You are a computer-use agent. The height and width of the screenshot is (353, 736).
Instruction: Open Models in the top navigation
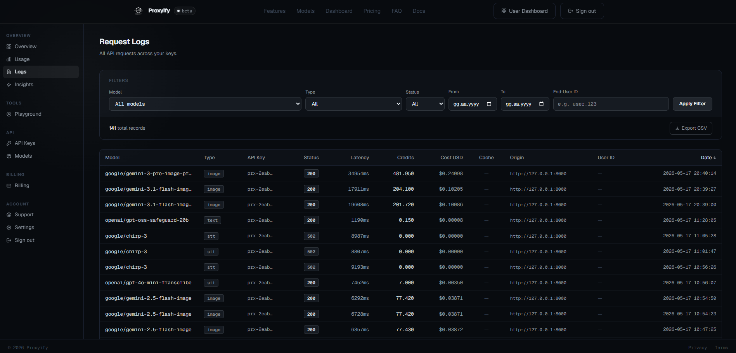click(305, 11)
